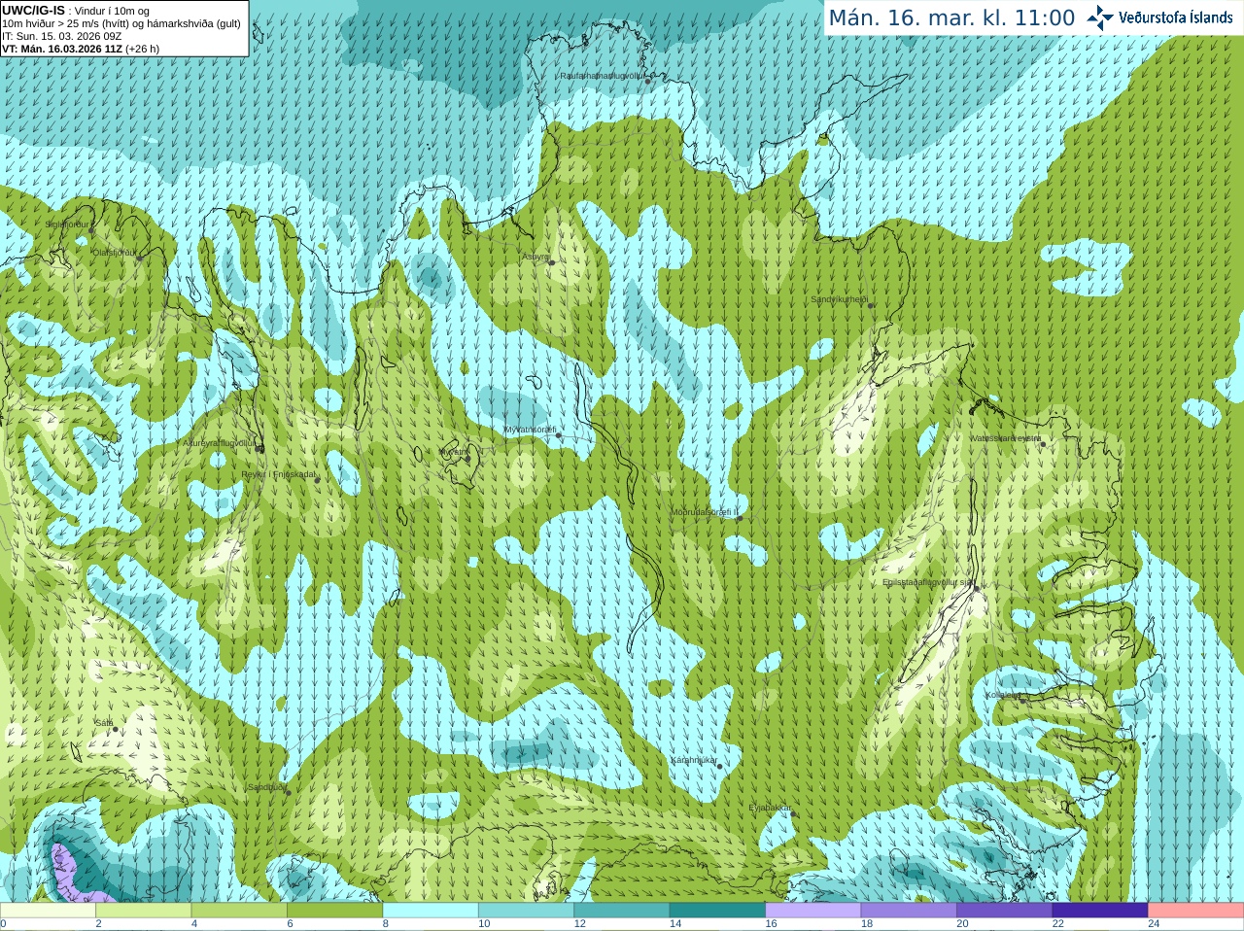Click the Sáta station marker
This screenshot has width=1244, height=931.
click(x=115, y=729)
